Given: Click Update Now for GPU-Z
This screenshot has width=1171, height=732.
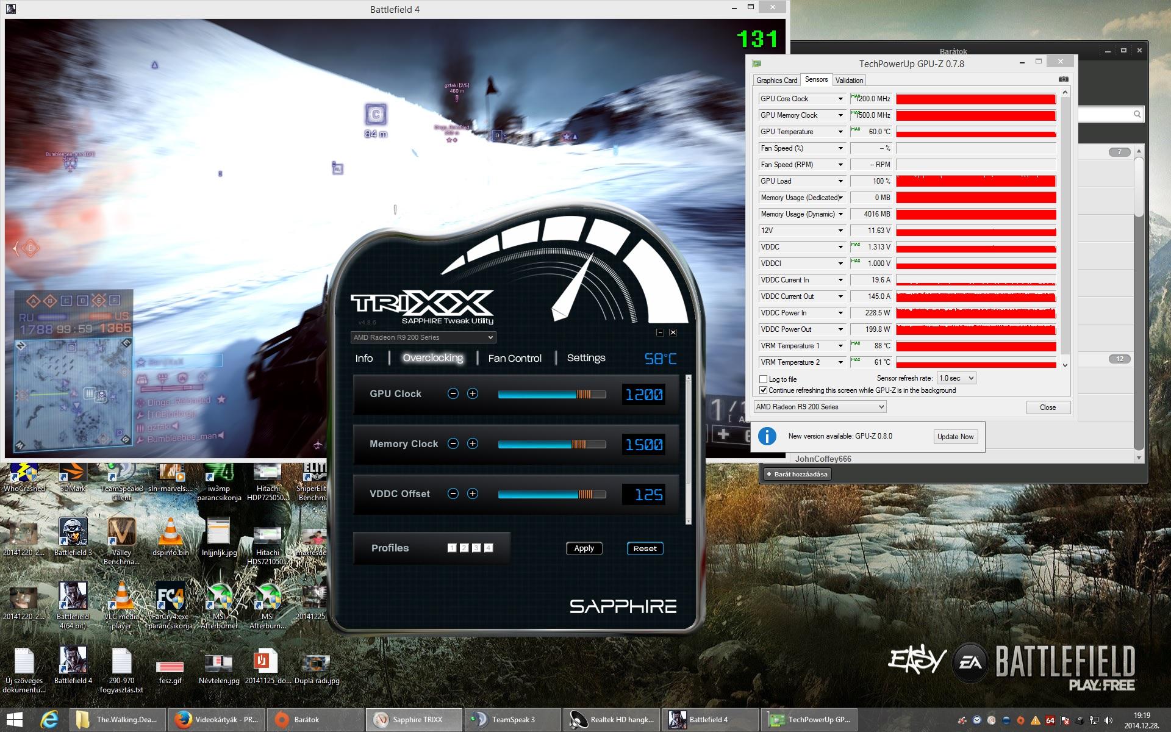Looking at the screenshot, I should (955, 437).
